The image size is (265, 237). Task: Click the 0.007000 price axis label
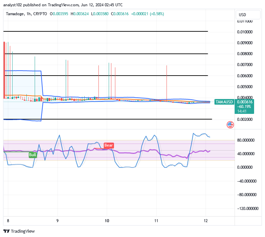245,64
